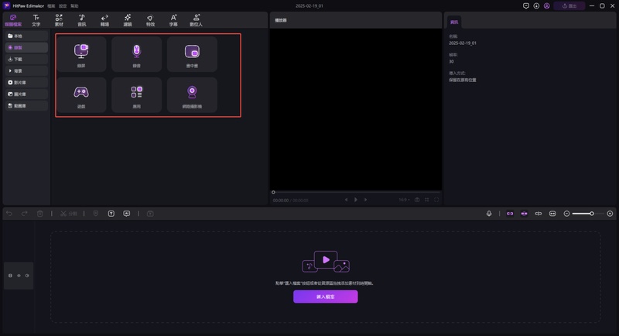Start Audio recording with microphone icon
619x336 pixels.
[137, 54]
